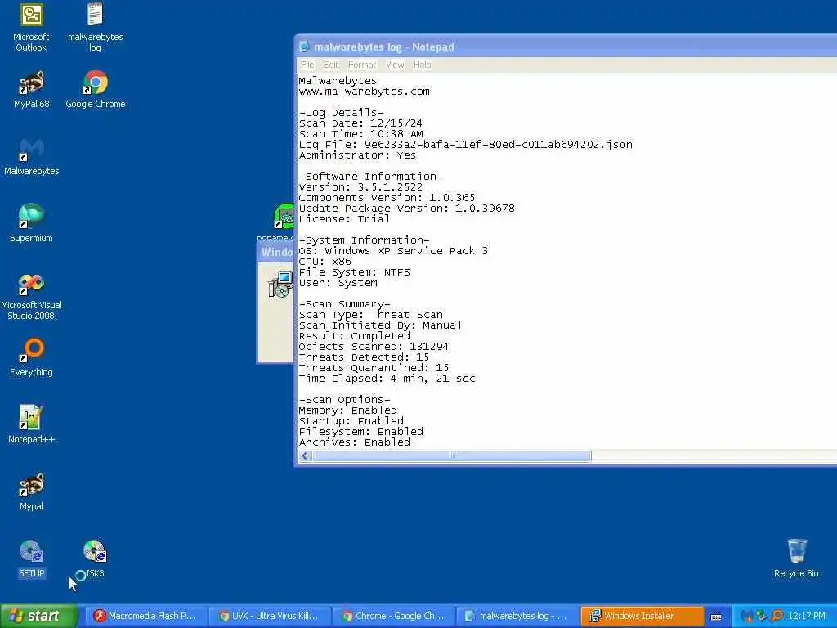Click the 'Archives: Enabled' line
The width and height of the screenshot is (837, 628).
click(355, 442)
